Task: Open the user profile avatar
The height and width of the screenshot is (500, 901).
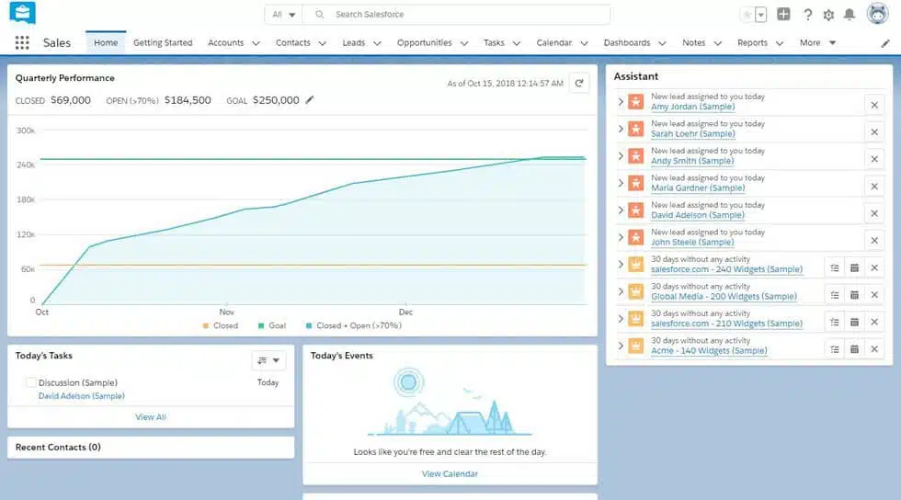Action: [877, 13]
